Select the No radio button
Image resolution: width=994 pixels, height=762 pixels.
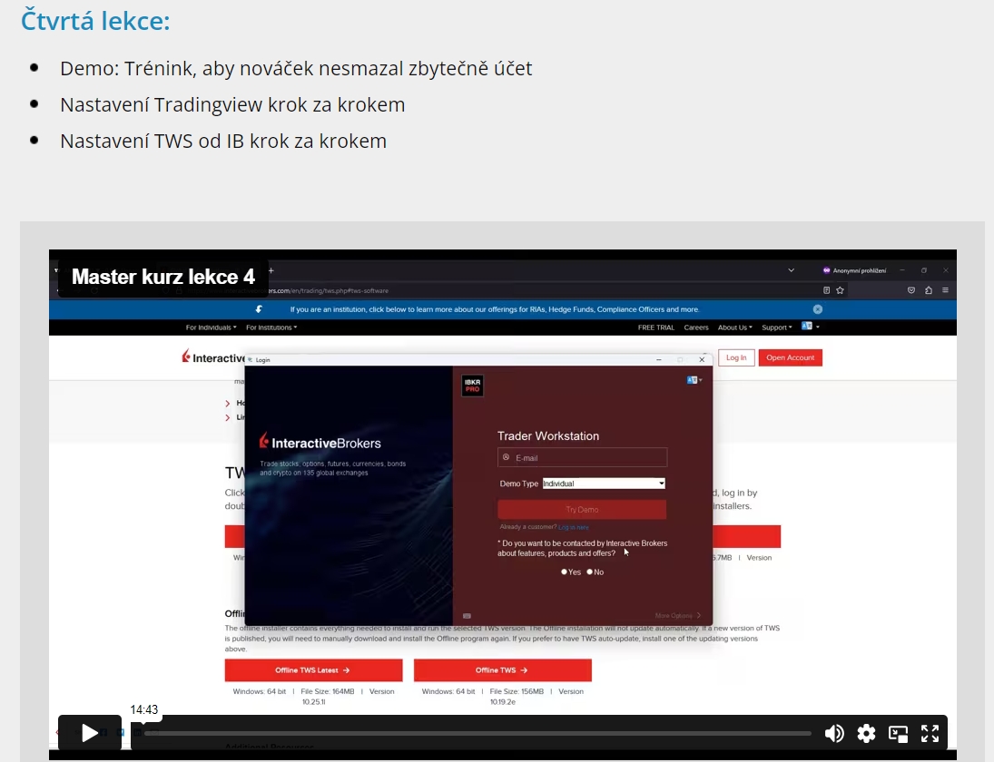(589, 572)
